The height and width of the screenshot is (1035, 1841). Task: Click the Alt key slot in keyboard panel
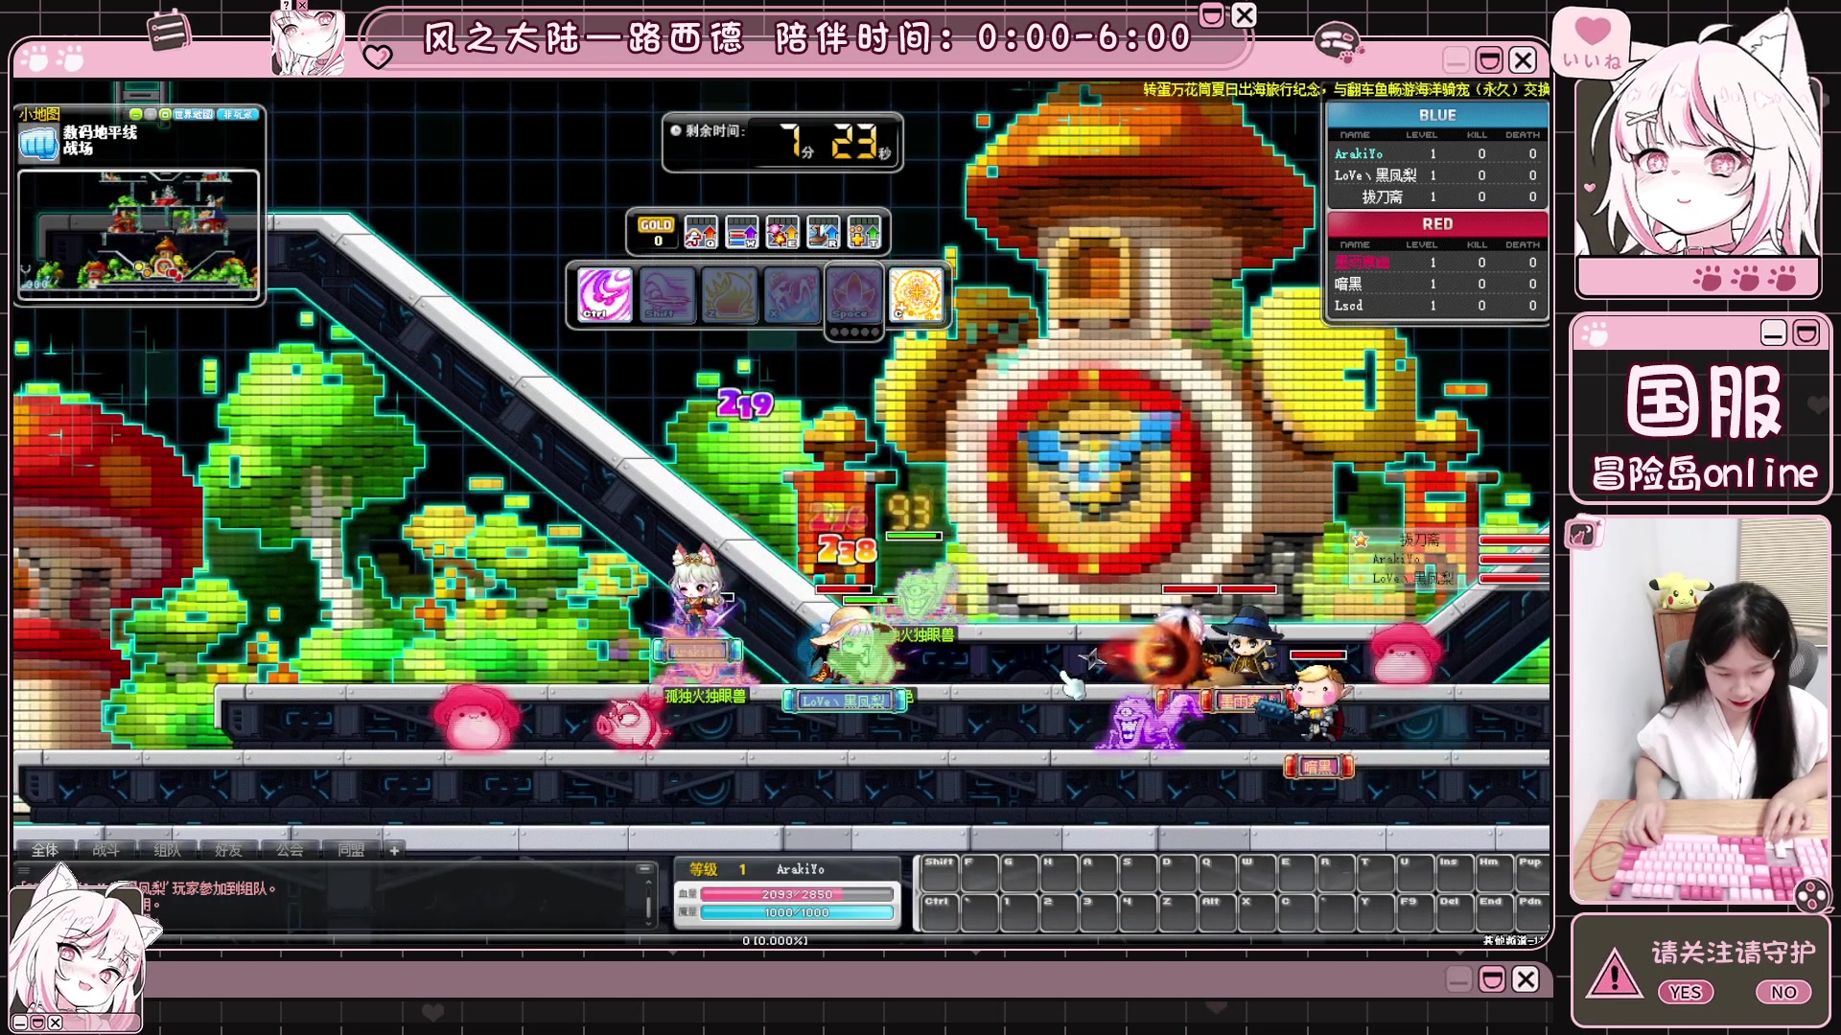(1216, 912)
